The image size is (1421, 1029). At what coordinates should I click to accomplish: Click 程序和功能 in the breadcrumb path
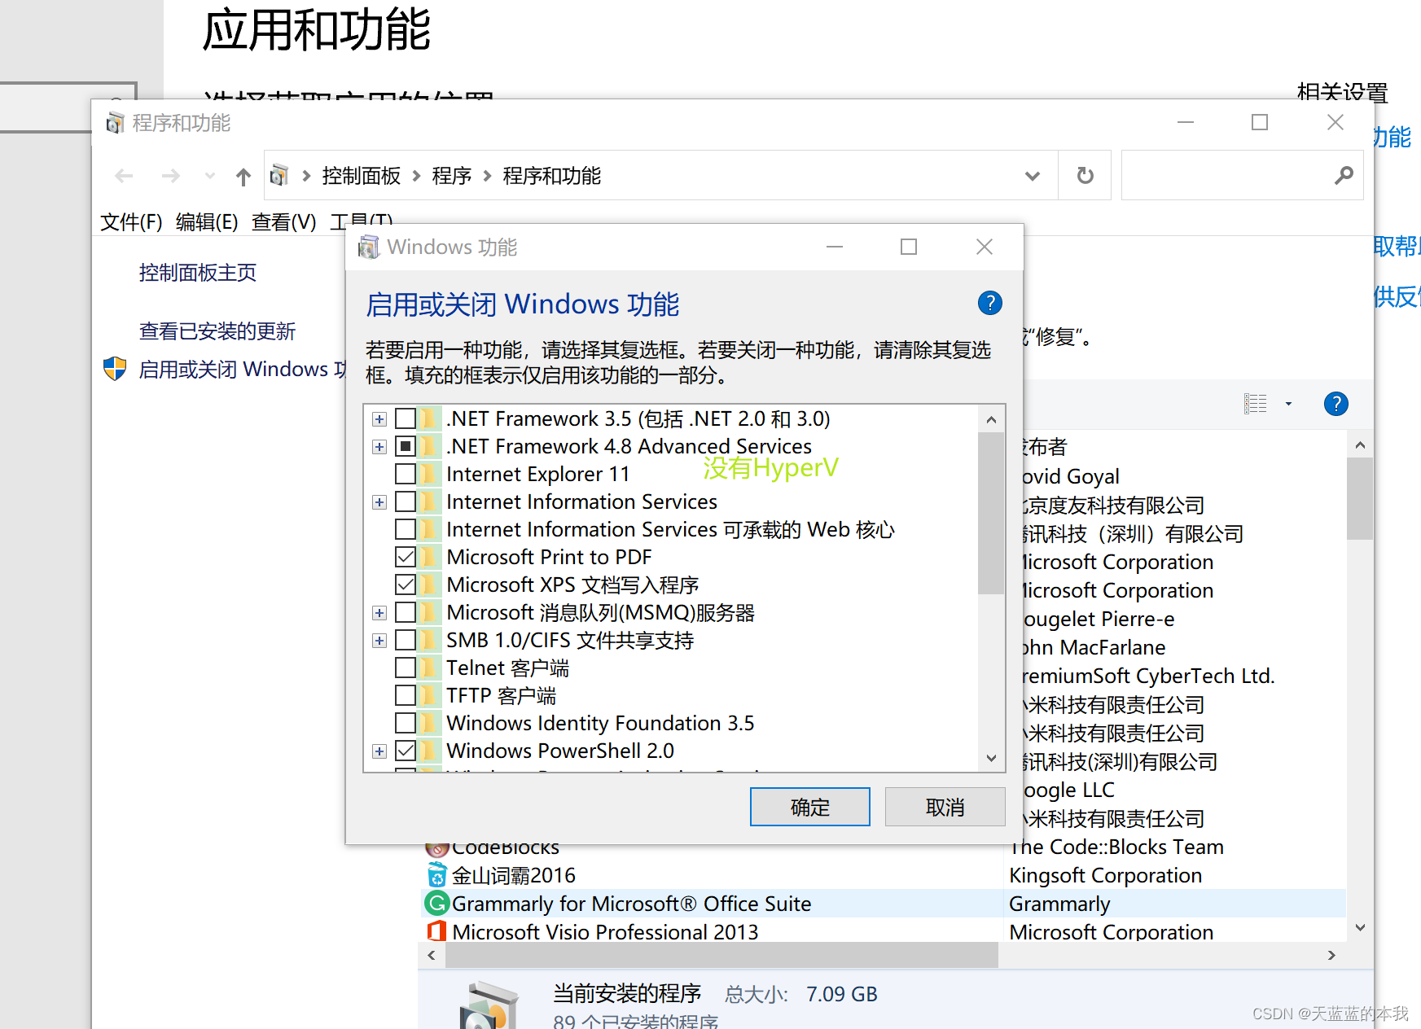[x=551, y=176]
